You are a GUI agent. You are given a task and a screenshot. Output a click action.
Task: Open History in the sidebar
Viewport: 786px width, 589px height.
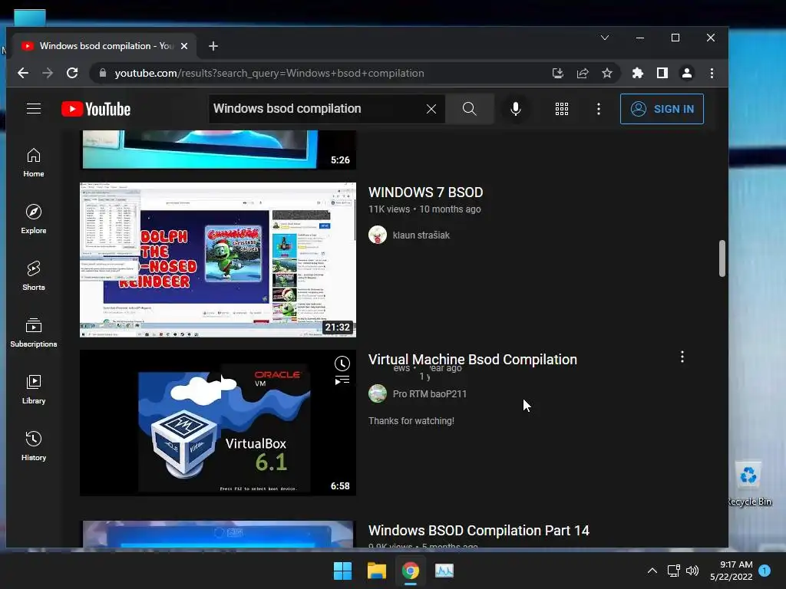pos(34,446)
